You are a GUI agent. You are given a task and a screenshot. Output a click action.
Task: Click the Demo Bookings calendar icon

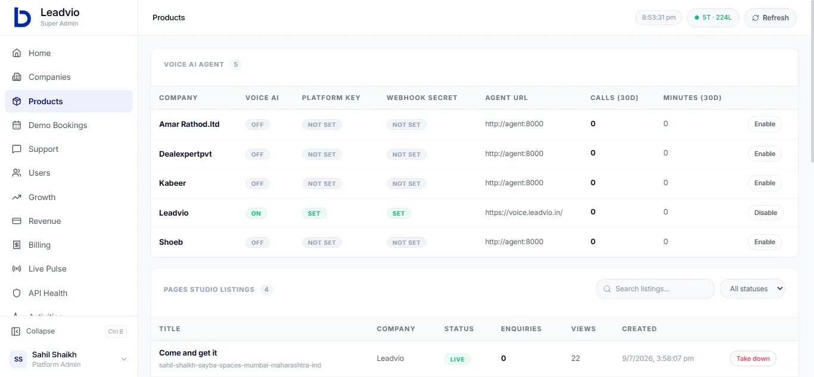click(17, 125)
